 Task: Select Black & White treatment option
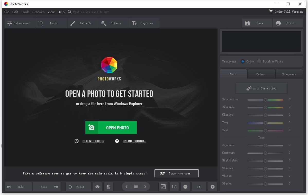click(259, 61)
